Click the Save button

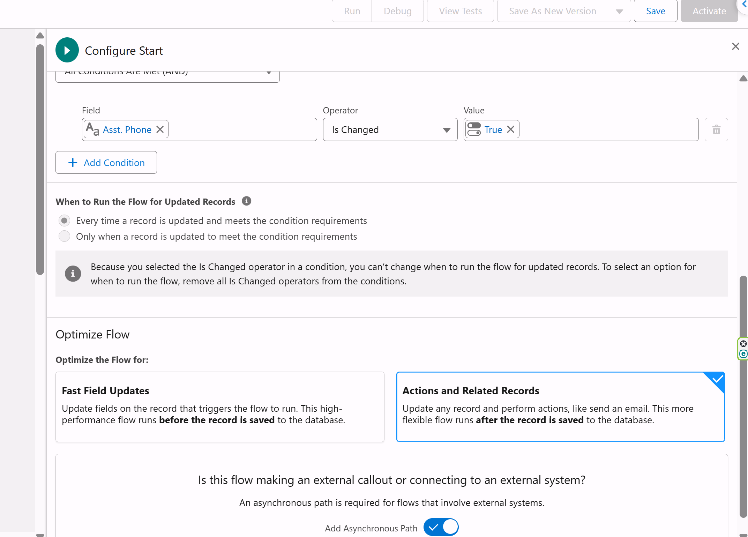click(x=656, y=11)
